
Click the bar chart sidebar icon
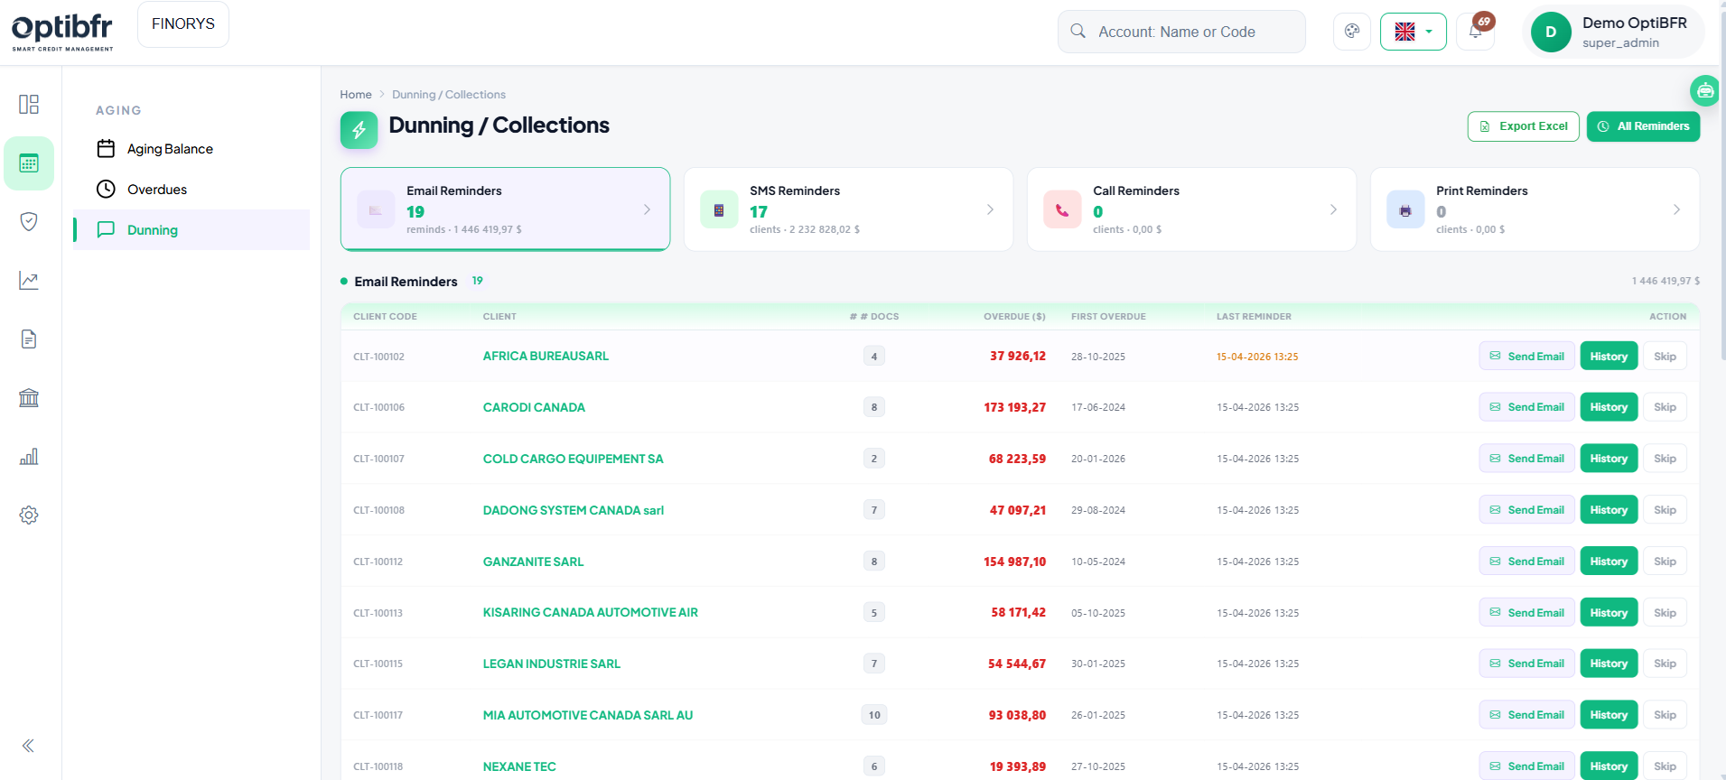(29, 457)
